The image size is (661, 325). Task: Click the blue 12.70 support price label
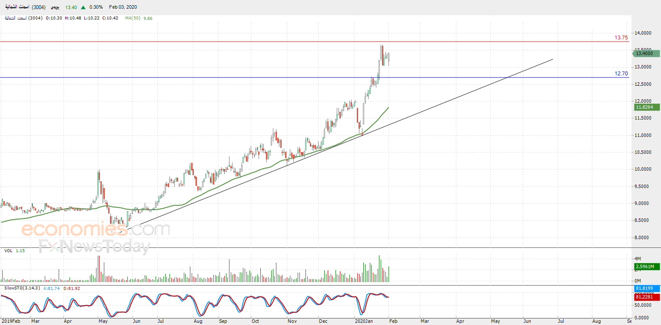pyautogui.click(x=621, y=74)
